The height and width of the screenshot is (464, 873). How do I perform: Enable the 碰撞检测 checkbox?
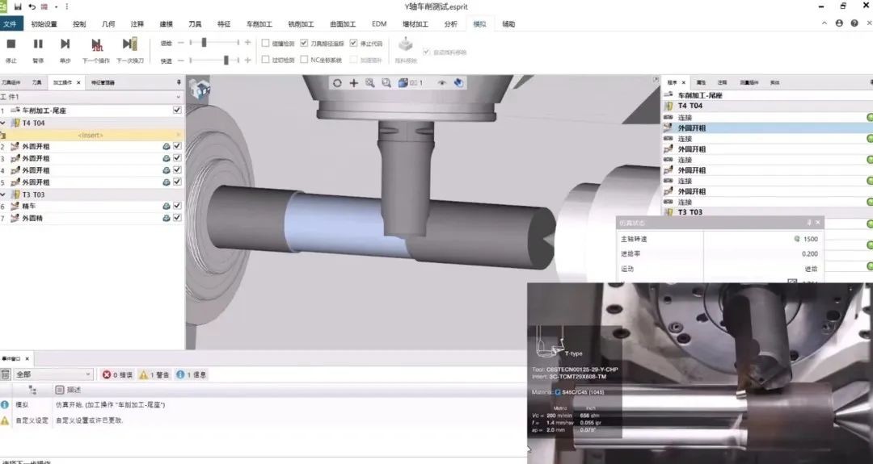266,43
